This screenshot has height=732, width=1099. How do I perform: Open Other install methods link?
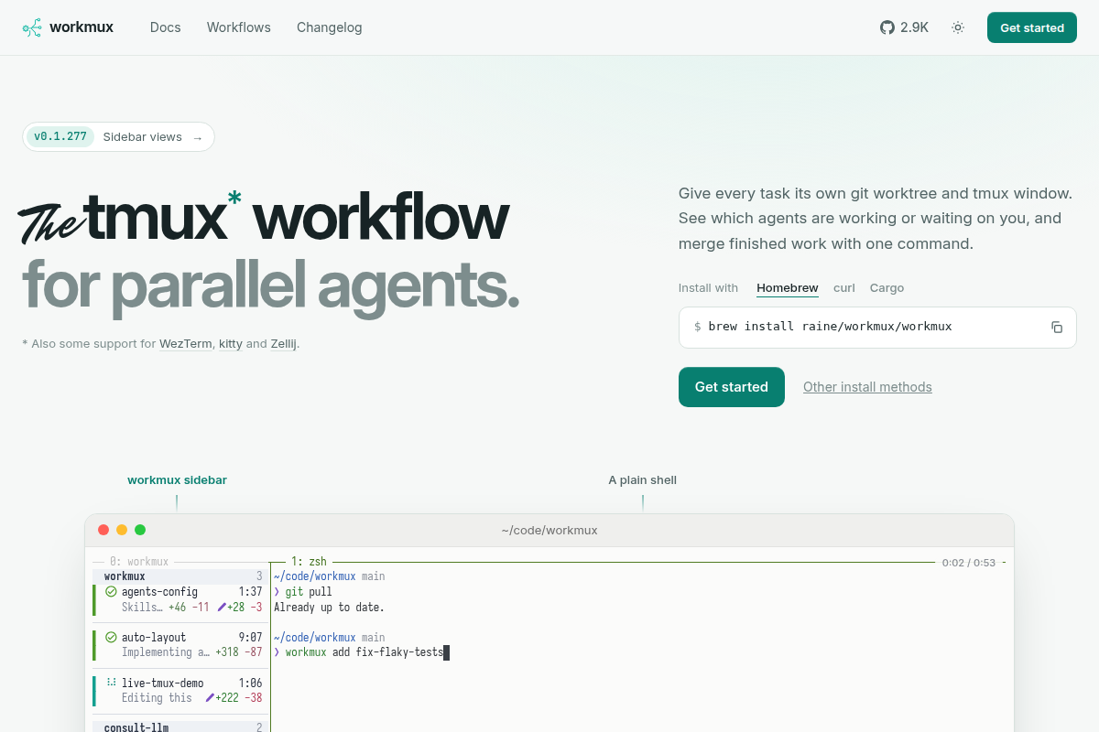click(x=867, y=387)
